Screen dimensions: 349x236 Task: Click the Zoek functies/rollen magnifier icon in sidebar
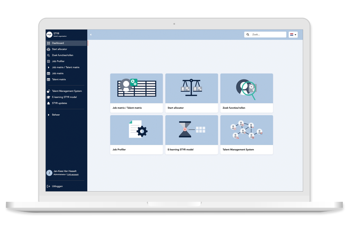pyautogui.click(x=49, y=55)
